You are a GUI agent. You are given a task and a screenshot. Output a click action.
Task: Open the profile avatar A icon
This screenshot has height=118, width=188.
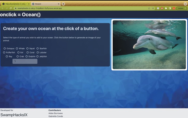coord(174,8)
